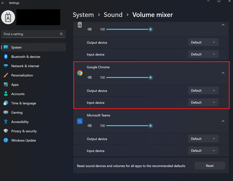Open Google Chrome Input device dropdown
Viewport: 233px width, 181px height.
[x=203, y=103]
